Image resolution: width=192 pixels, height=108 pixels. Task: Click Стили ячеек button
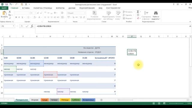(118, 15)
